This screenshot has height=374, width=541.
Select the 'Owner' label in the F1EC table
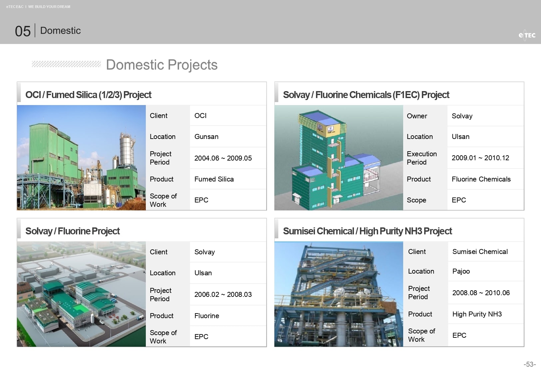tap(417, 116)
